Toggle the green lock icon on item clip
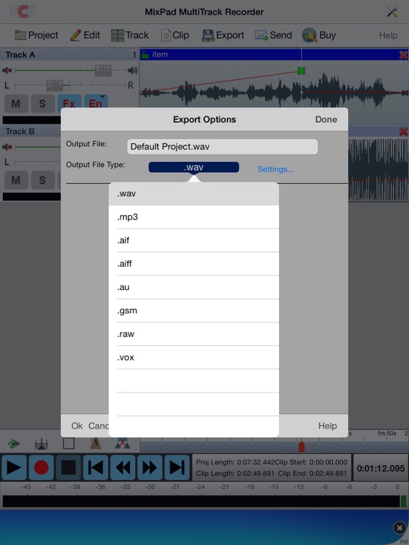Viewport: 409px width, 545px height. tap(145, 54)
